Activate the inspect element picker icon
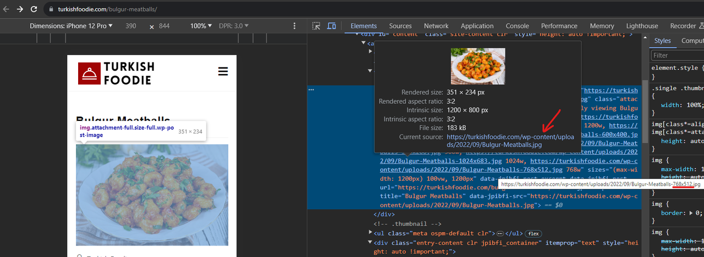Image resolution: width=704 pixels, height=257 pixels. coord(316,26)
